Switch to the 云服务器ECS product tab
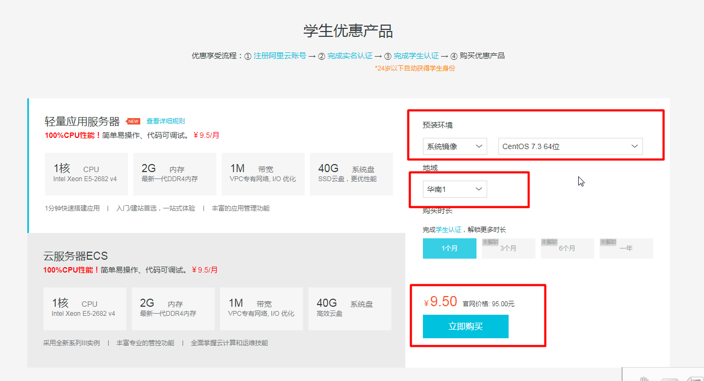Screen dimensions: 704x381 (216, 300)
